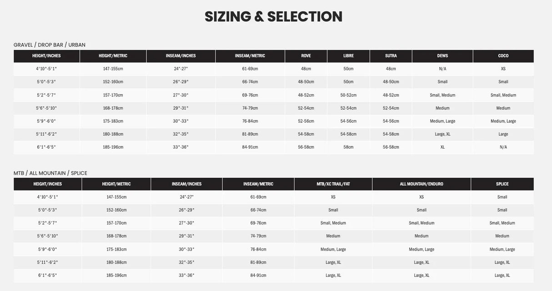Click the Medium cell in the Splice column
552x291 pixels.
[x=502, y=236]
